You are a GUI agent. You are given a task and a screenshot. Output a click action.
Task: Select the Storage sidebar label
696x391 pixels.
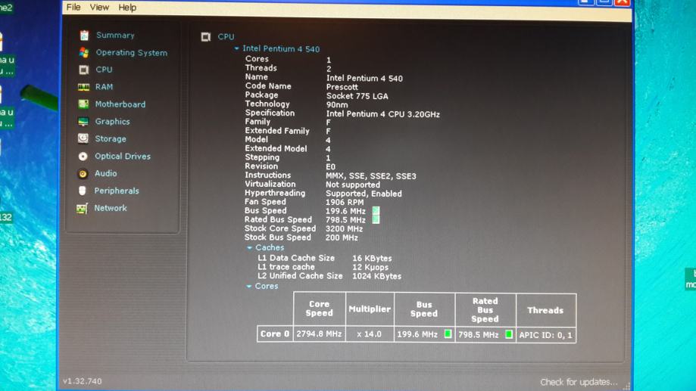(x=111, y=138)
